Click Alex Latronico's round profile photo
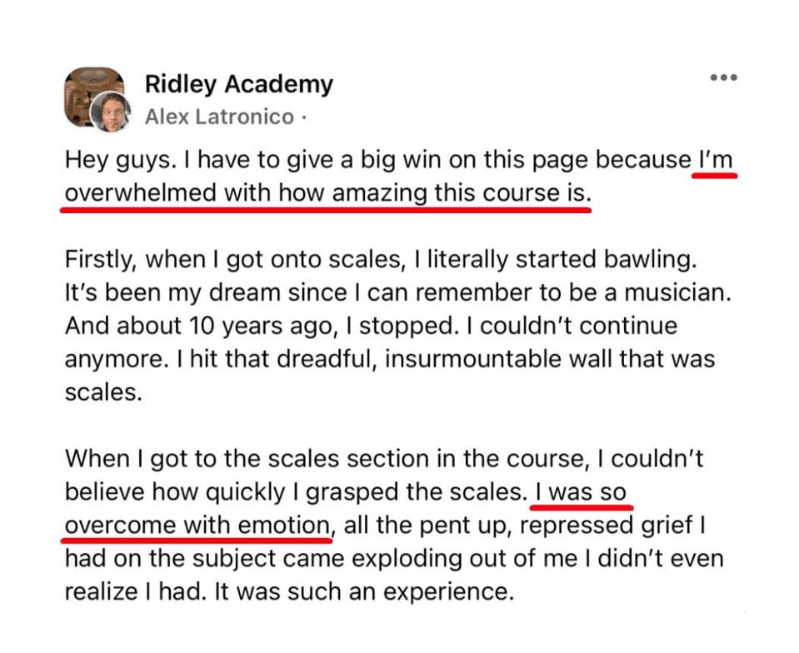This screenshot has width=799, height=653. point(111,113)
